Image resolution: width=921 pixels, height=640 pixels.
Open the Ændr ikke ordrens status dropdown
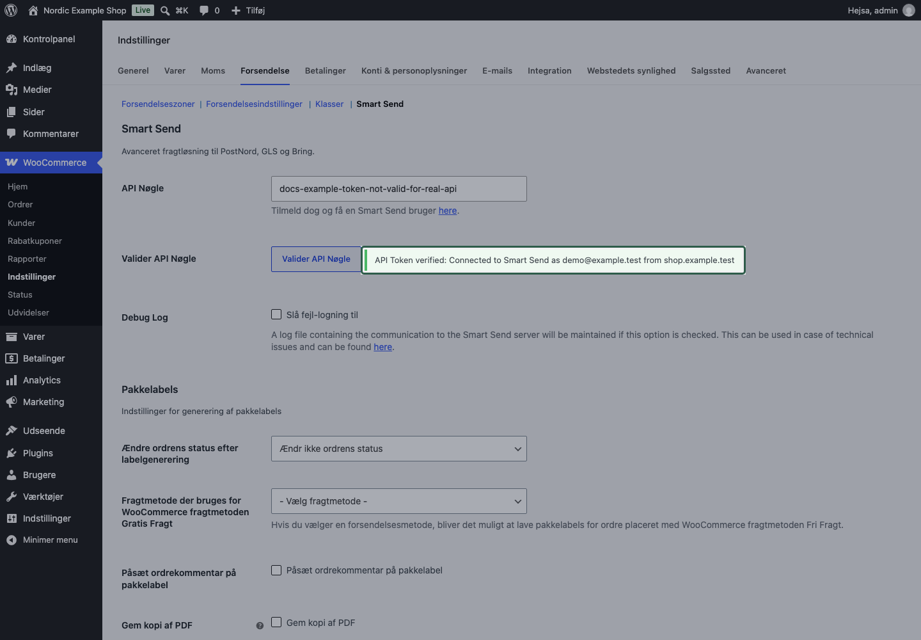(399, 449)
